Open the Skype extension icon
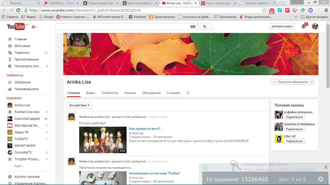 (x=280, y=10)
